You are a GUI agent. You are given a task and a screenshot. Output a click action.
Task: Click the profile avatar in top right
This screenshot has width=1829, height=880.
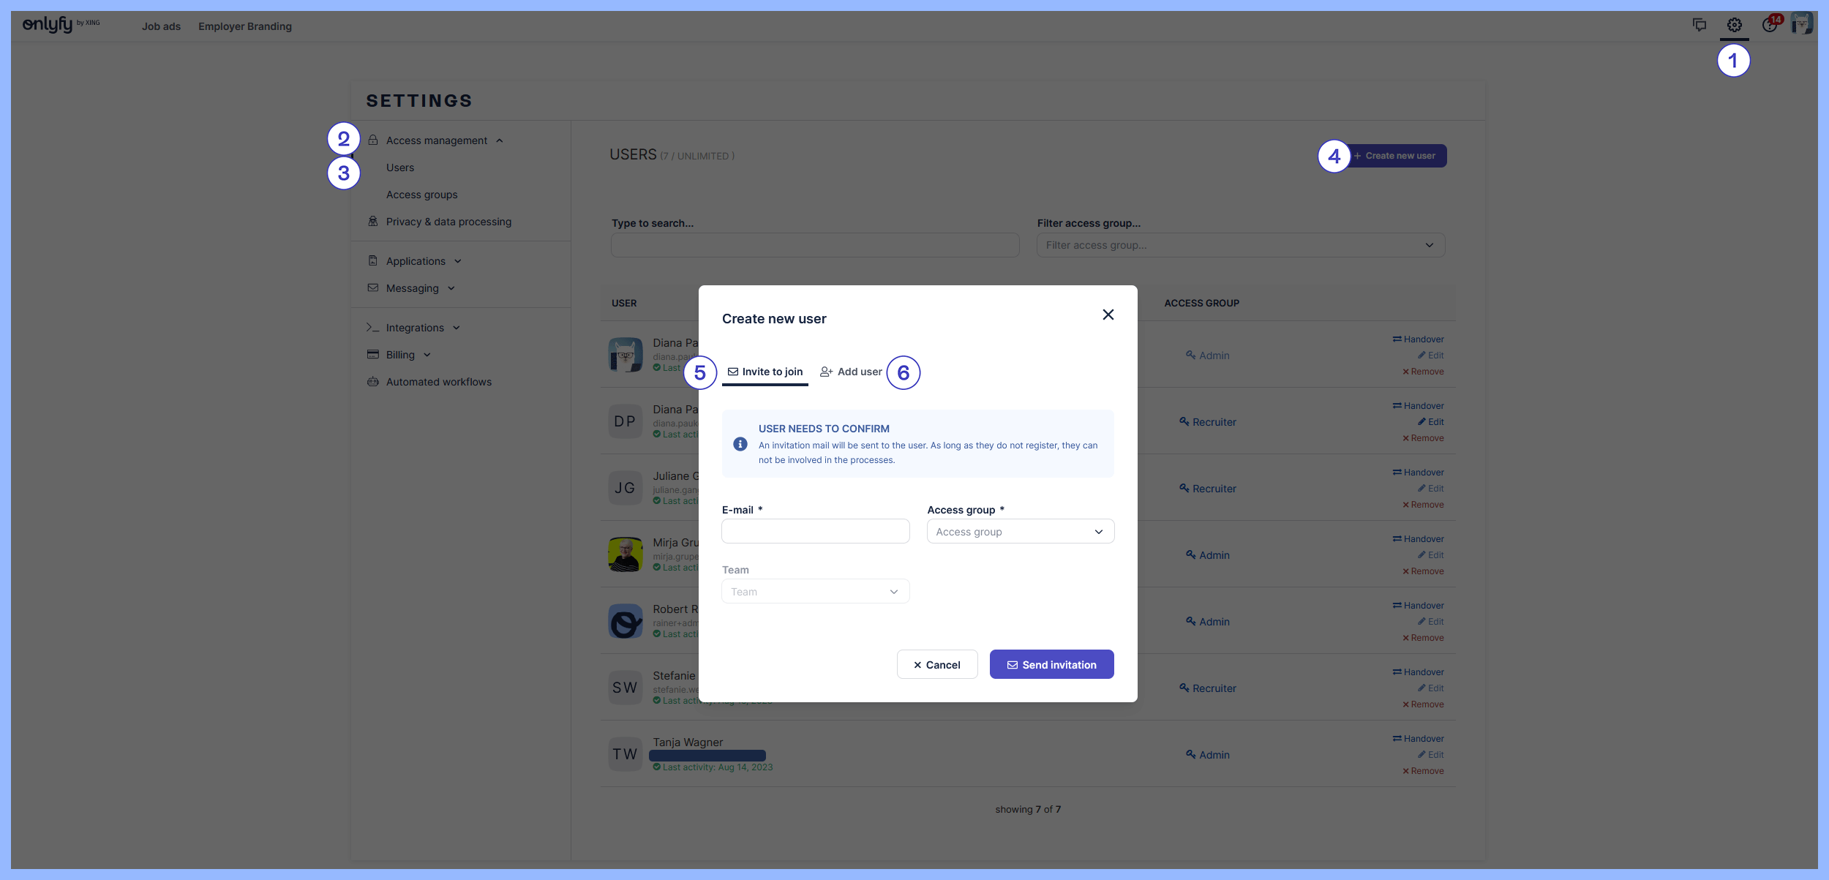1801,24
